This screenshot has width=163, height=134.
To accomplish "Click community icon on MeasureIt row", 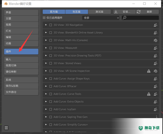I will [156, 48].
